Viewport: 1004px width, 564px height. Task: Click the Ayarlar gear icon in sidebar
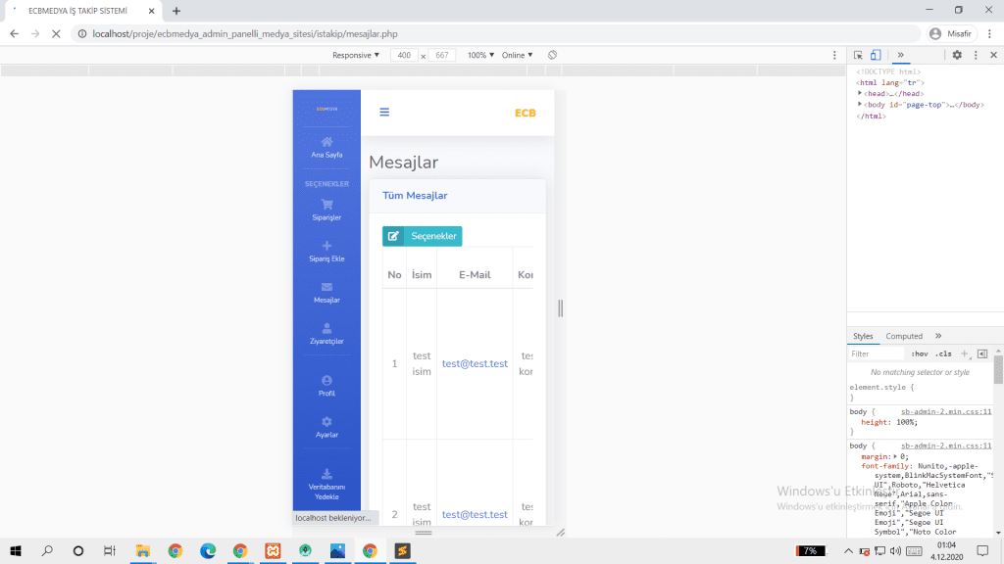click(326, 421)
